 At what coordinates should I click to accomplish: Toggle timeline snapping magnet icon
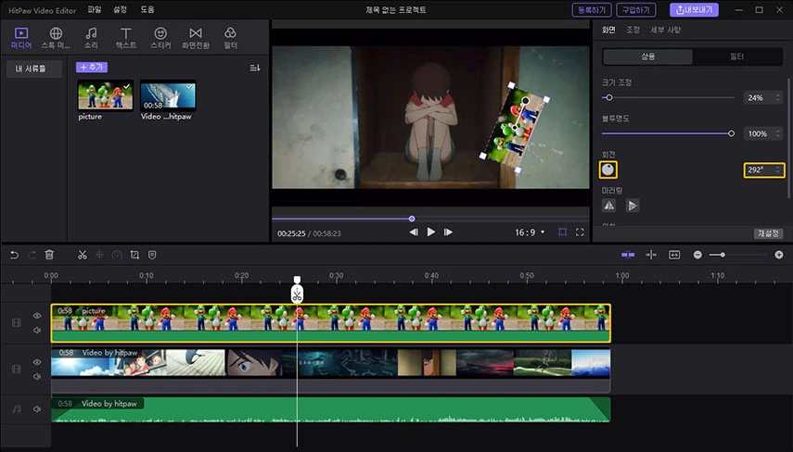tap(628, 255)
